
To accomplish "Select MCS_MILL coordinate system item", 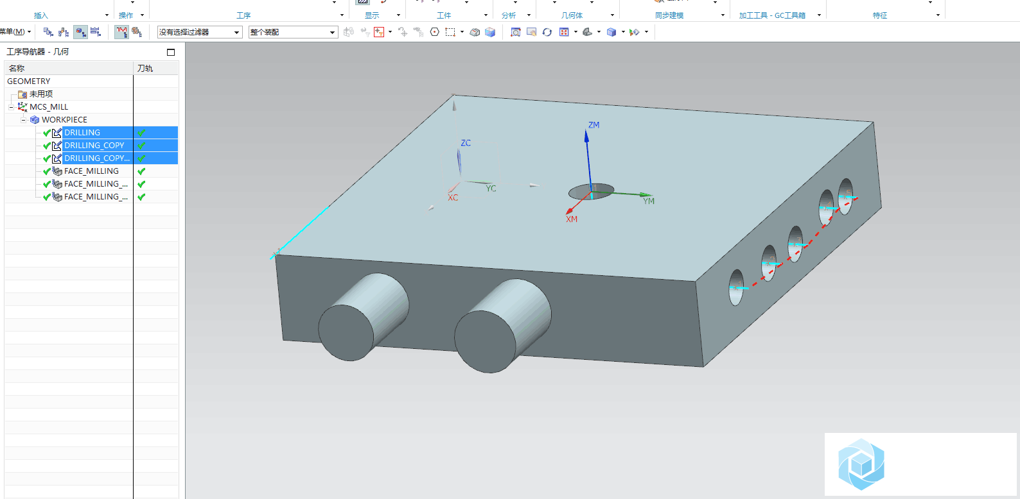I will coord(49,107).
